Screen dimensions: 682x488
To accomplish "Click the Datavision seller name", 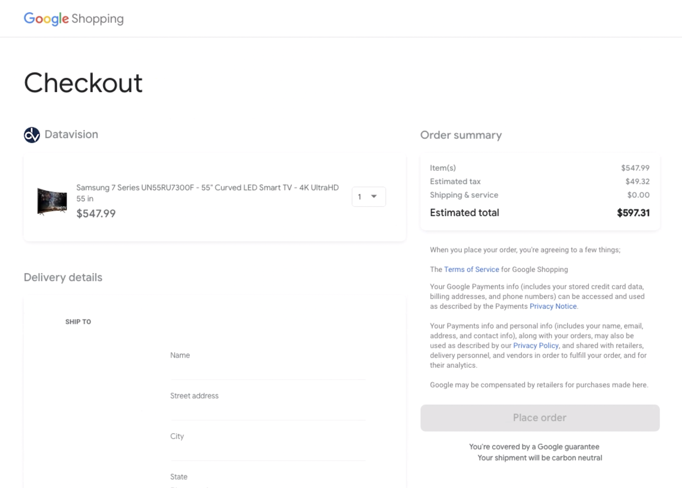I will click(71, 134).
